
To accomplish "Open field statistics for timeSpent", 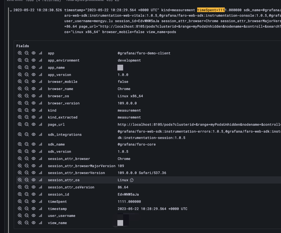I will (40, 201).
